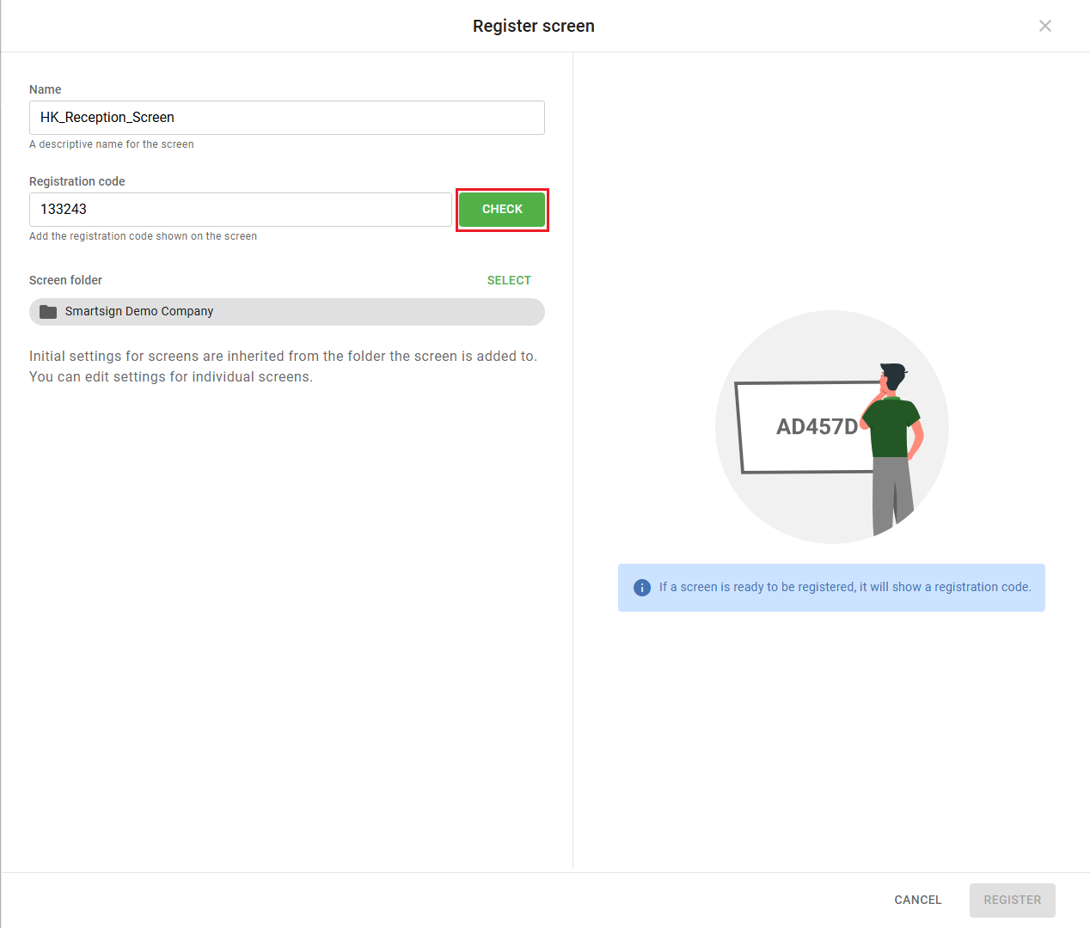This screenshot has width=1090, height=928.
Task: Click SELECT next to Screen folder
Action: 509,280
